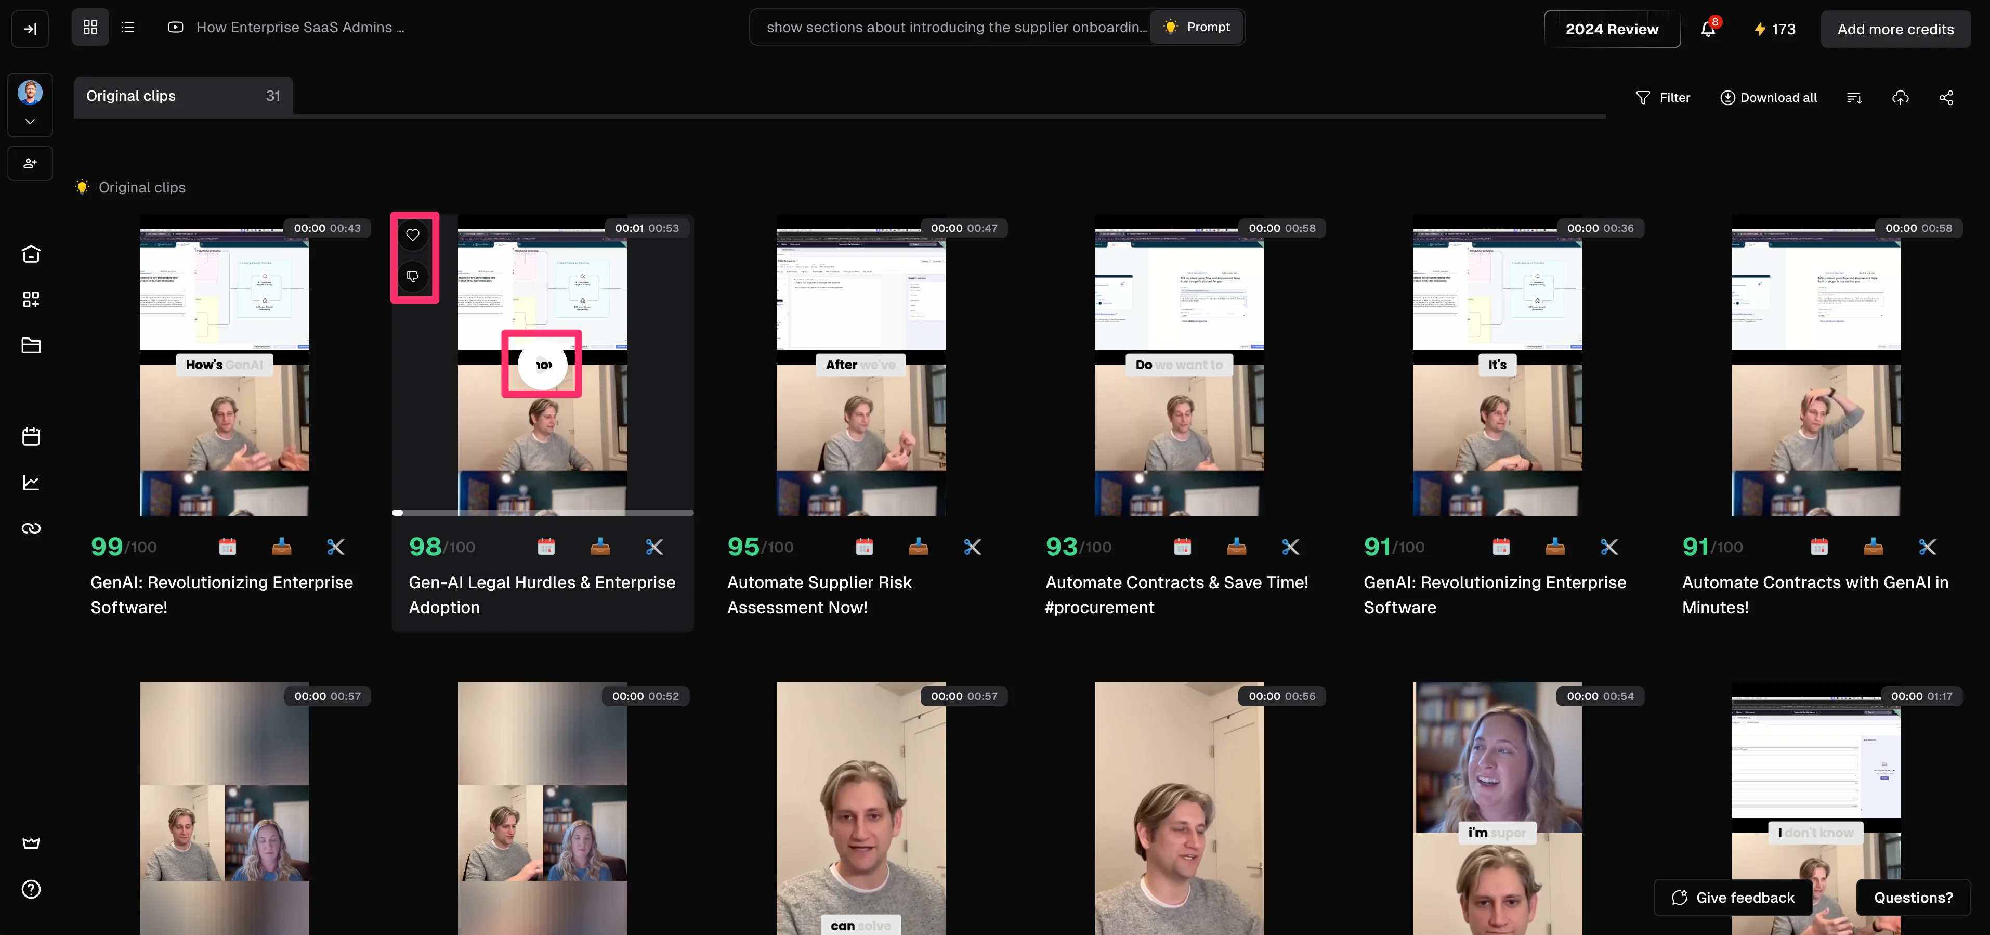
Task: Switch to list view layout
Action: point(128,28)
